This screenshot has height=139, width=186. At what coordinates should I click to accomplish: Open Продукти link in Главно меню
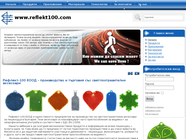(x=154, y=43)
